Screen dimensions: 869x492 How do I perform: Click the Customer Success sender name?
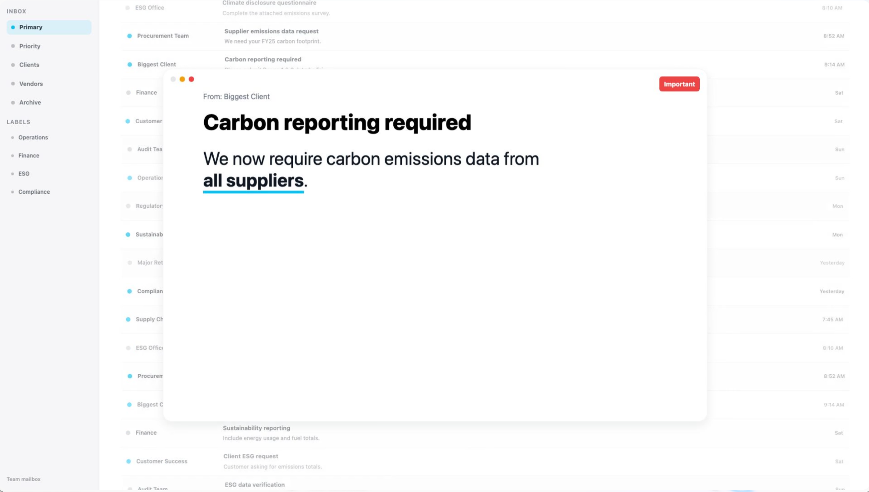(x=162, y=462)
